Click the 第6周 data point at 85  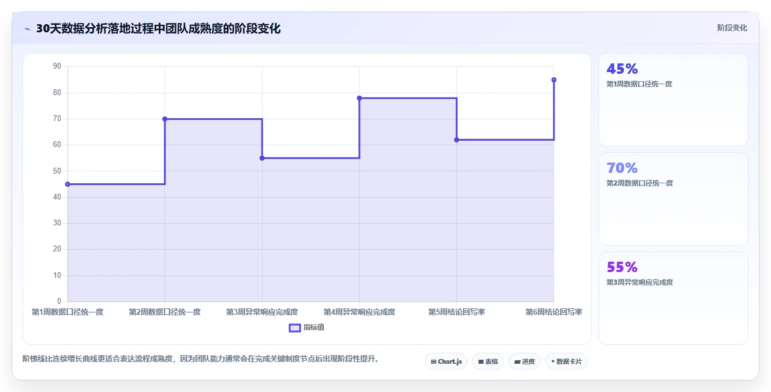point(553,80)
